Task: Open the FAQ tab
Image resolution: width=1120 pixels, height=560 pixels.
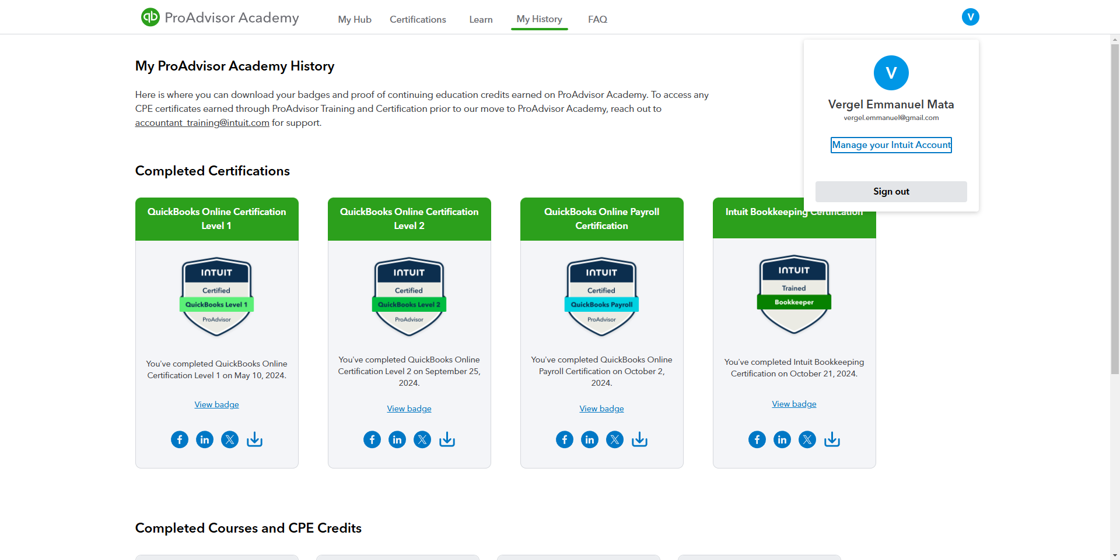Action: 597,19
